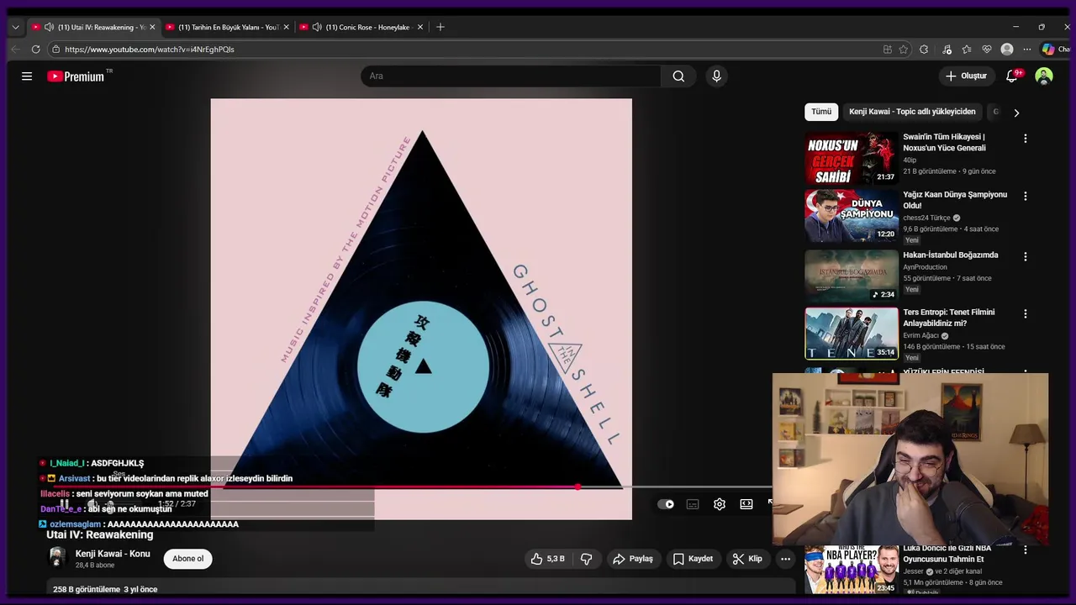Dislike the video with thumbs down
1076x605 pixels.
coord(587,559)
